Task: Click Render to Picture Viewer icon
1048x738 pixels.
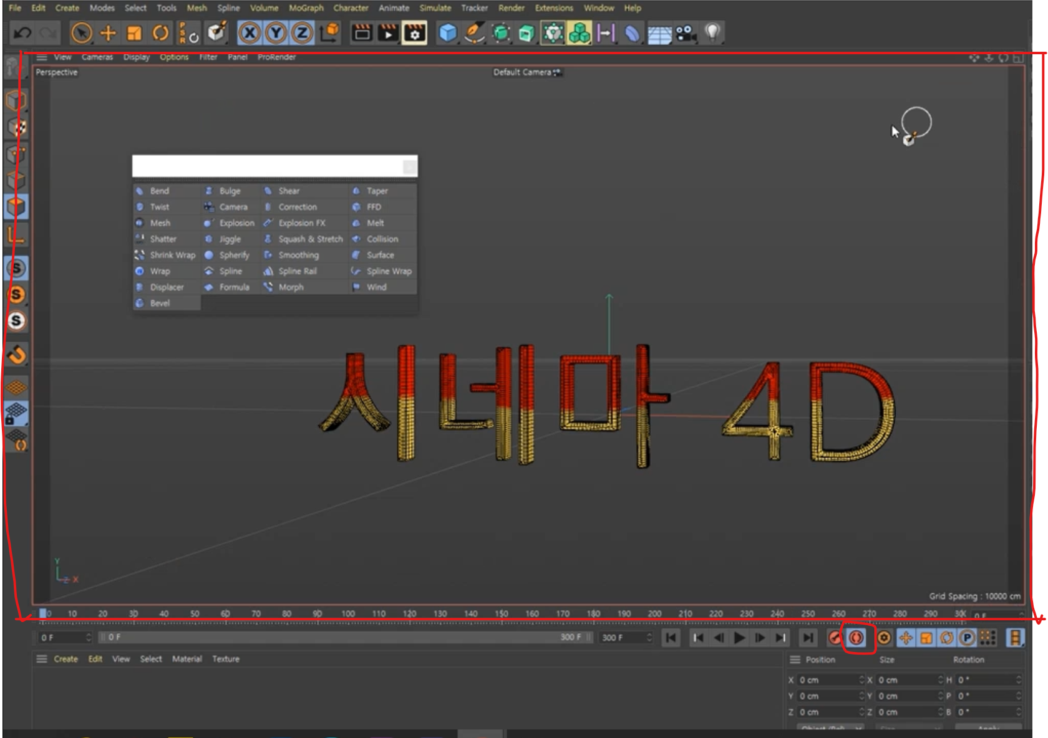Action: (388, 32)
